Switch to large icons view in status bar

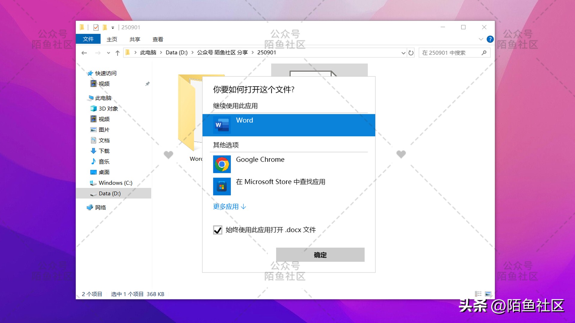click(x=488, y=294)
